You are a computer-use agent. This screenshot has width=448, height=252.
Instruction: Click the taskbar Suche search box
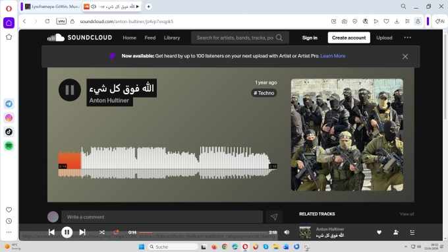(173, 247)
